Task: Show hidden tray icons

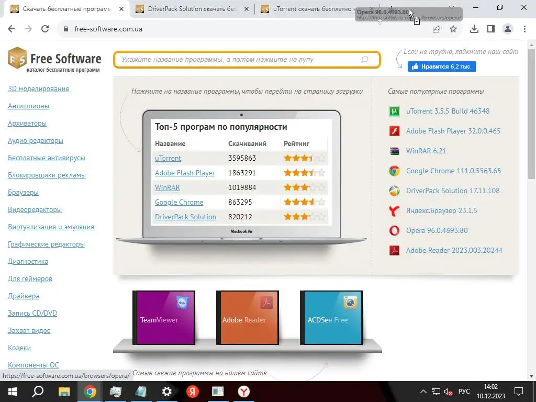Action: 423,392
